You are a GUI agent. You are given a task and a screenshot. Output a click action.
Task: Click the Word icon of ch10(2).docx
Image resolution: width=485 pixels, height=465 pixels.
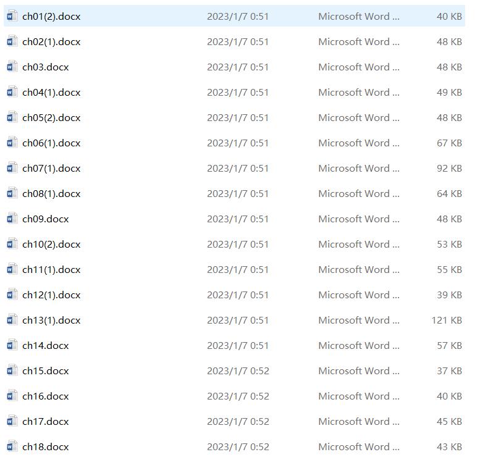click(x=12, y=245)
